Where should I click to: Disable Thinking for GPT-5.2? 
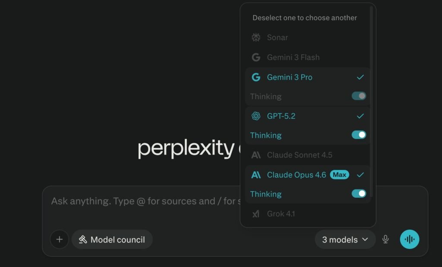[358, 135]
